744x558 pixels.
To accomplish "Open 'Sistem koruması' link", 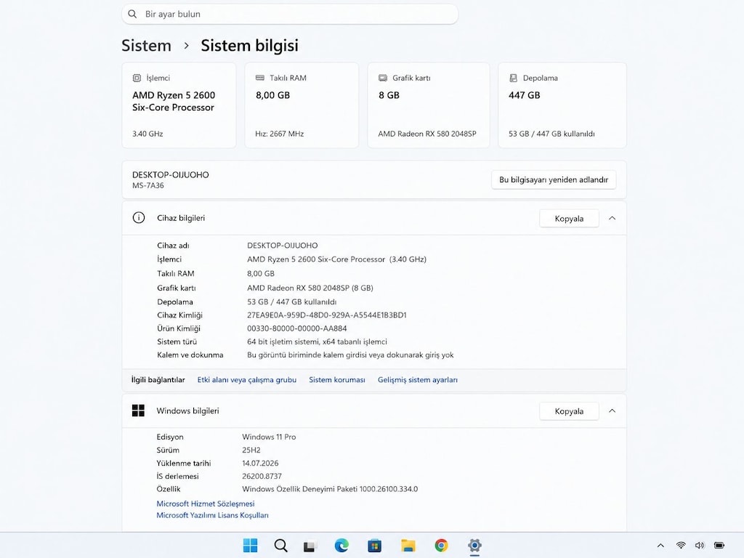I will click(337, 379).
